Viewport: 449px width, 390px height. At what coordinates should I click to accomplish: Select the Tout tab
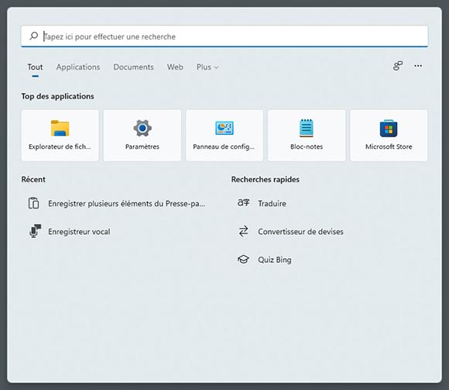(x=35, y=67)
